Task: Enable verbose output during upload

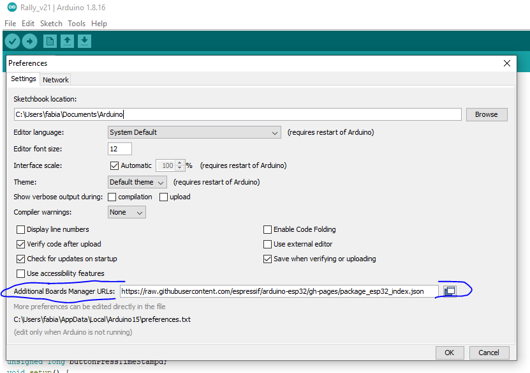Action: tap(164, 197)
